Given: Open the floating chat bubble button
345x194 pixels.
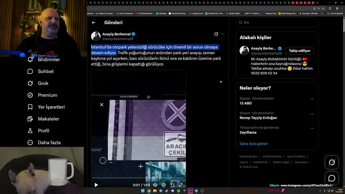Looking at the screenshot, I should (332, 178).
